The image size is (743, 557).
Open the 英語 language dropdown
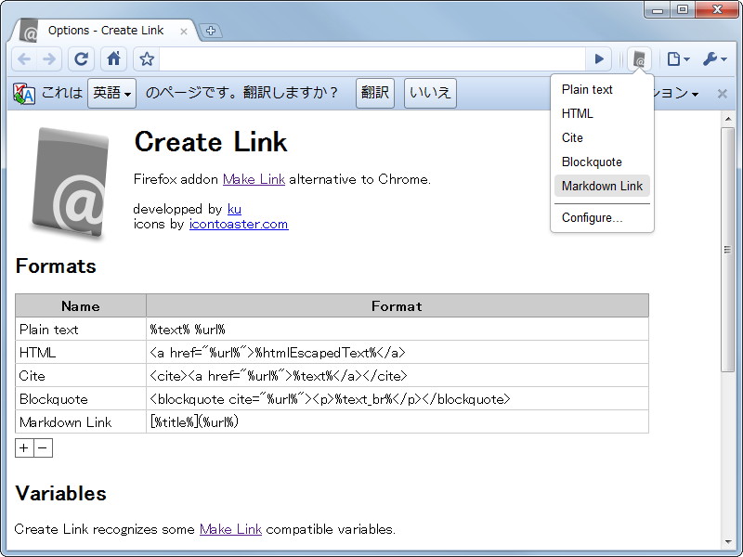(x=111, y=93)
